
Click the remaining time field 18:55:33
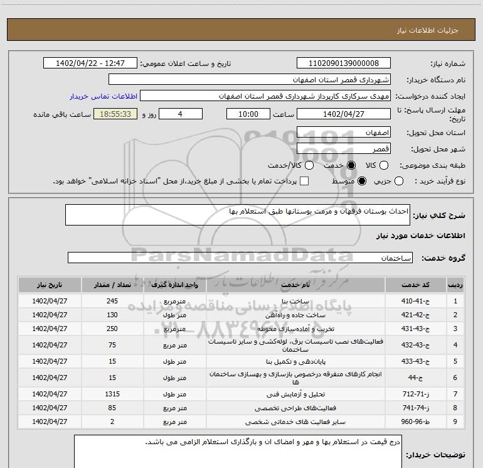point(115,114)
